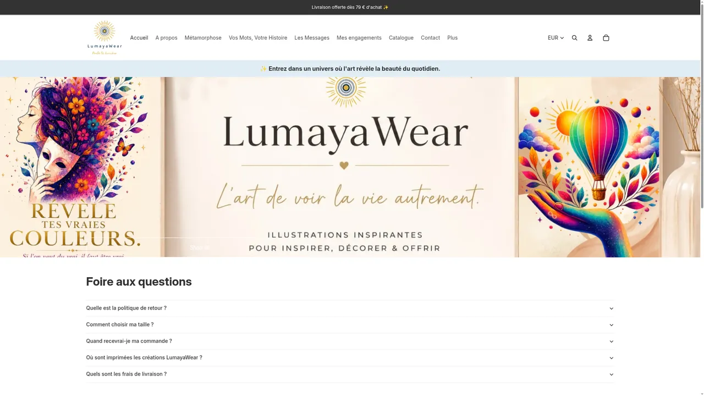The height and width of the screenshot is (396, 704).
Task: Open the A propos page
Action: [166, 38]
